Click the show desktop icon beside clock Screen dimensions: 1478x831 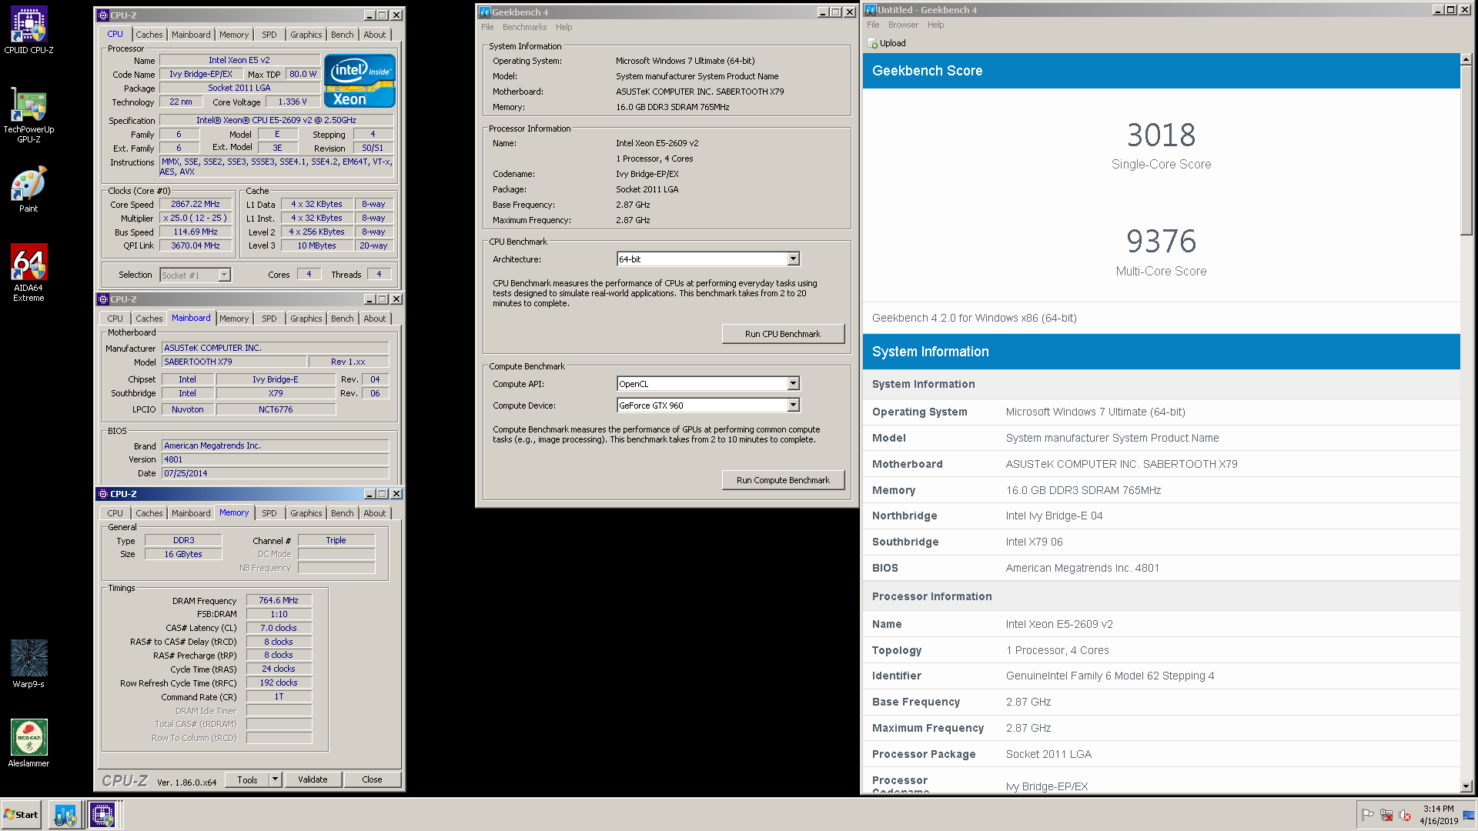[x=1469, y=815]
